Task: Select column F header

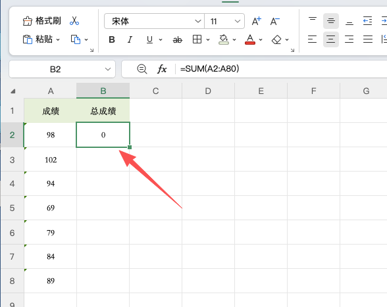Action: tap(314, 91)
